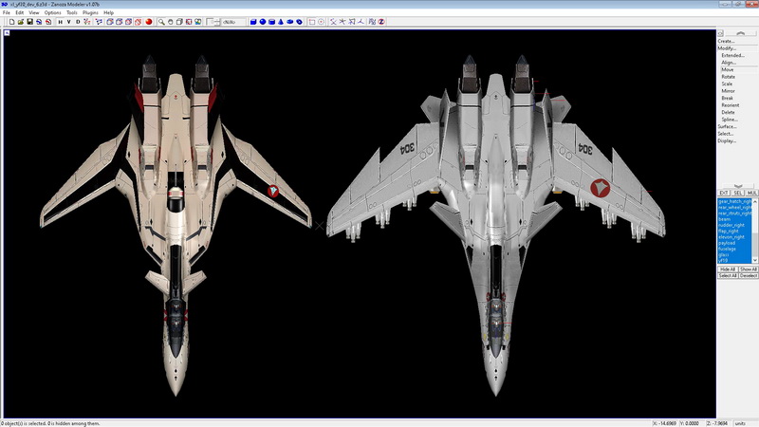
Task: Select the magnifier zoom tool
Action: pos(161,22)
